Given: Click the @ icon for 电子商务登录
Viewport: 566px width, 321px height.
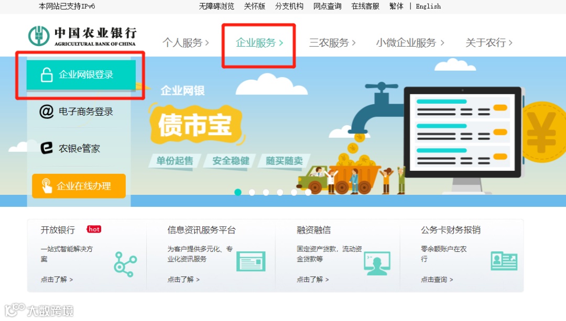Looking at the screenshot, I should (x=46, y=112).
